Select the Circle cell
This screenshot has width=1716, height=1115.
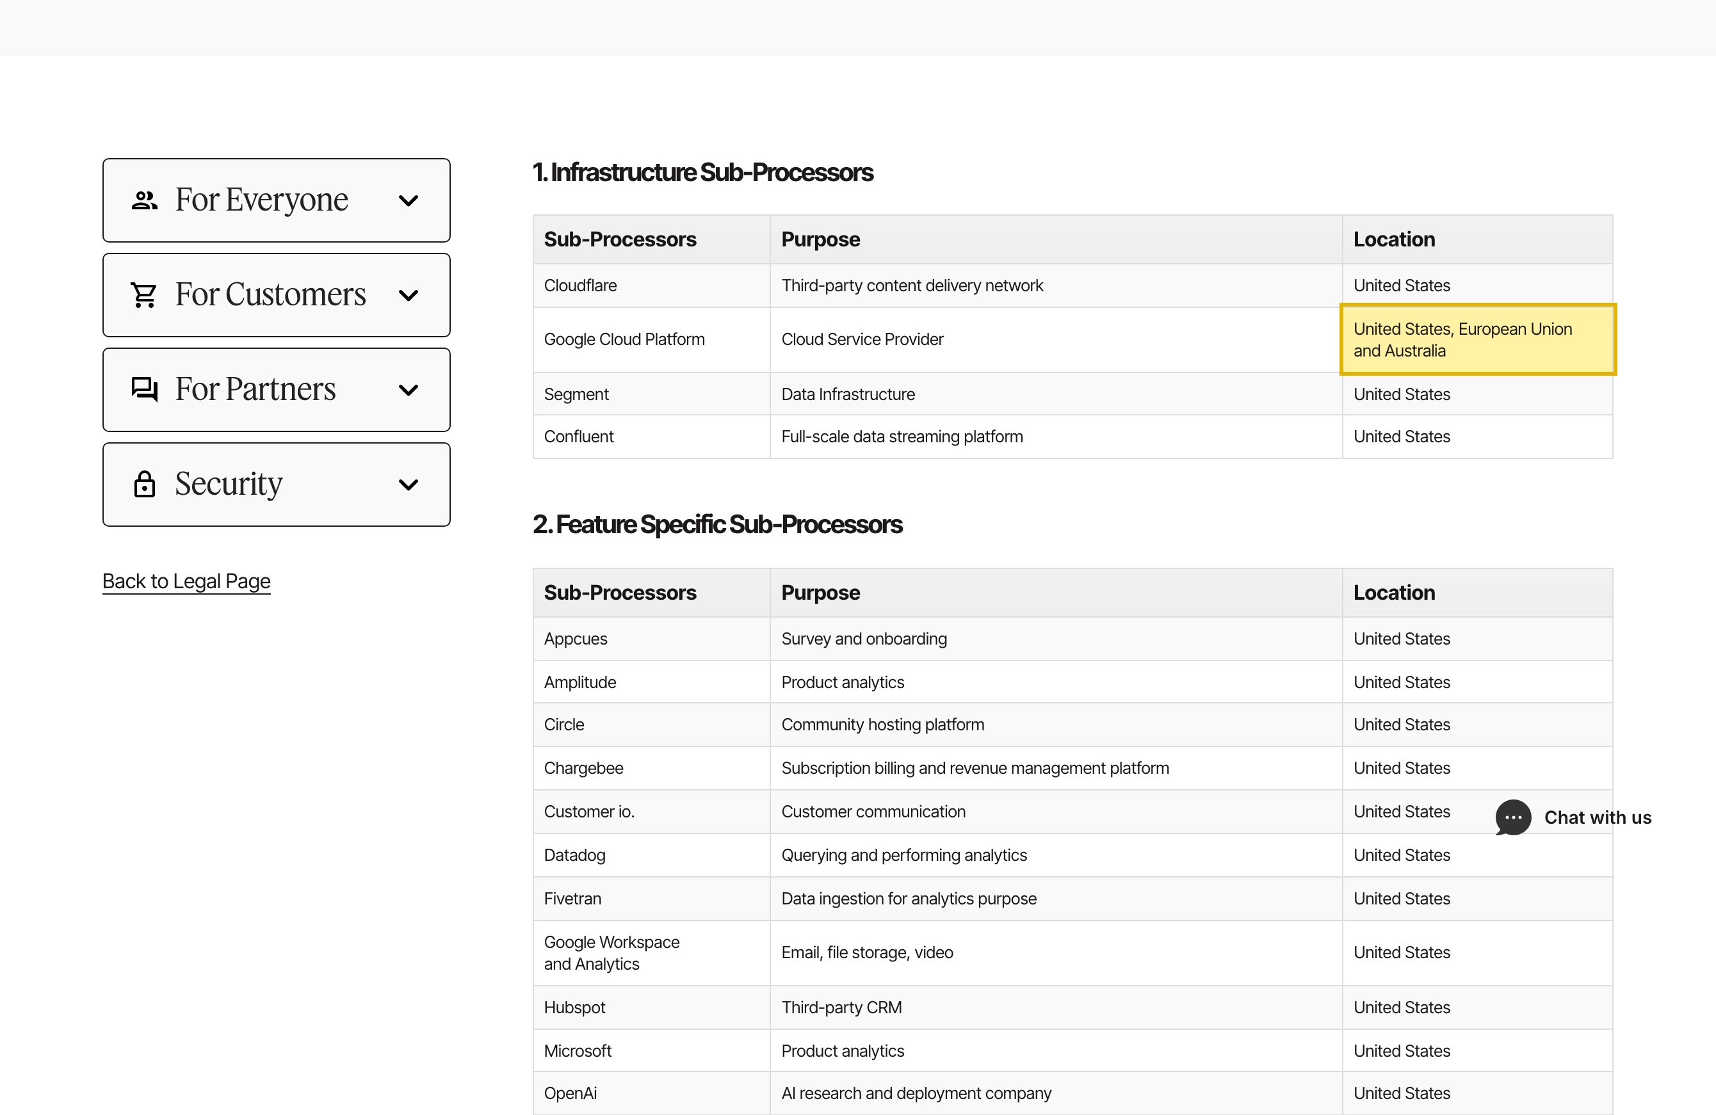coord(652,725)
